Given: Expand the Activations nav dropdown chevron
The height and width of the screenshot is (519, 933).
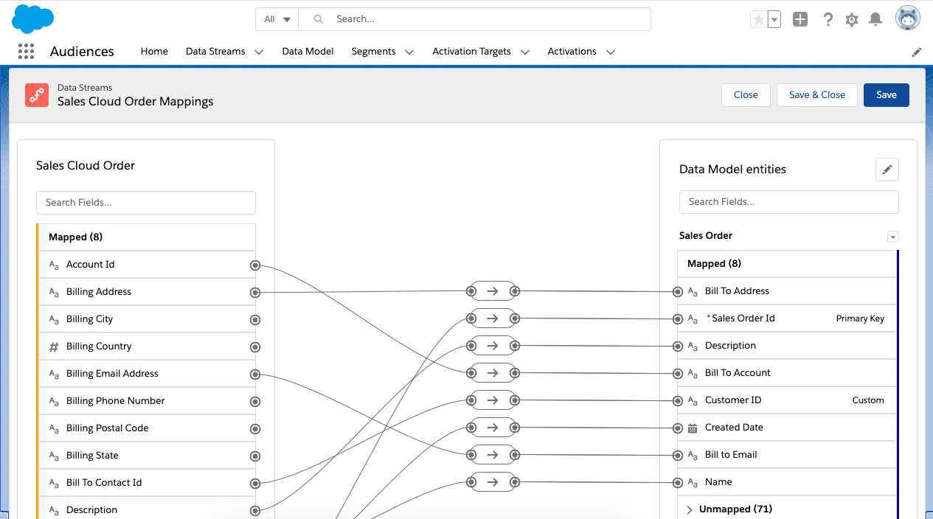Looking at the screenshot, I should (x=611, y=52).
